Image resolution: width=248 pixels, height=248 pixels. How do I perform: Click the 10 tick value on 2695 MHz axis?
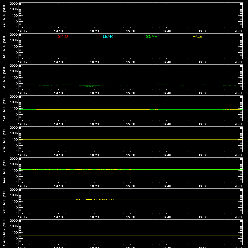coord(16,146)
